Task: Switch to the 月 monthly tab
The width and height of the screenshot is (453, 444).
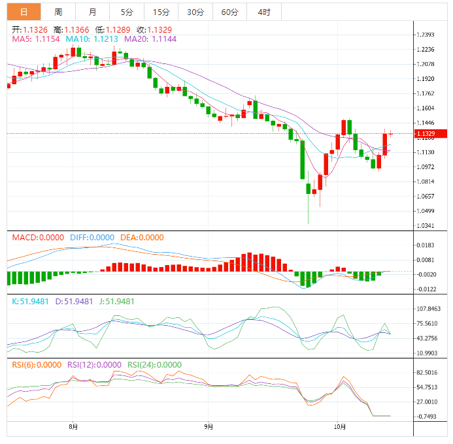Action: [x=92, y=12]
